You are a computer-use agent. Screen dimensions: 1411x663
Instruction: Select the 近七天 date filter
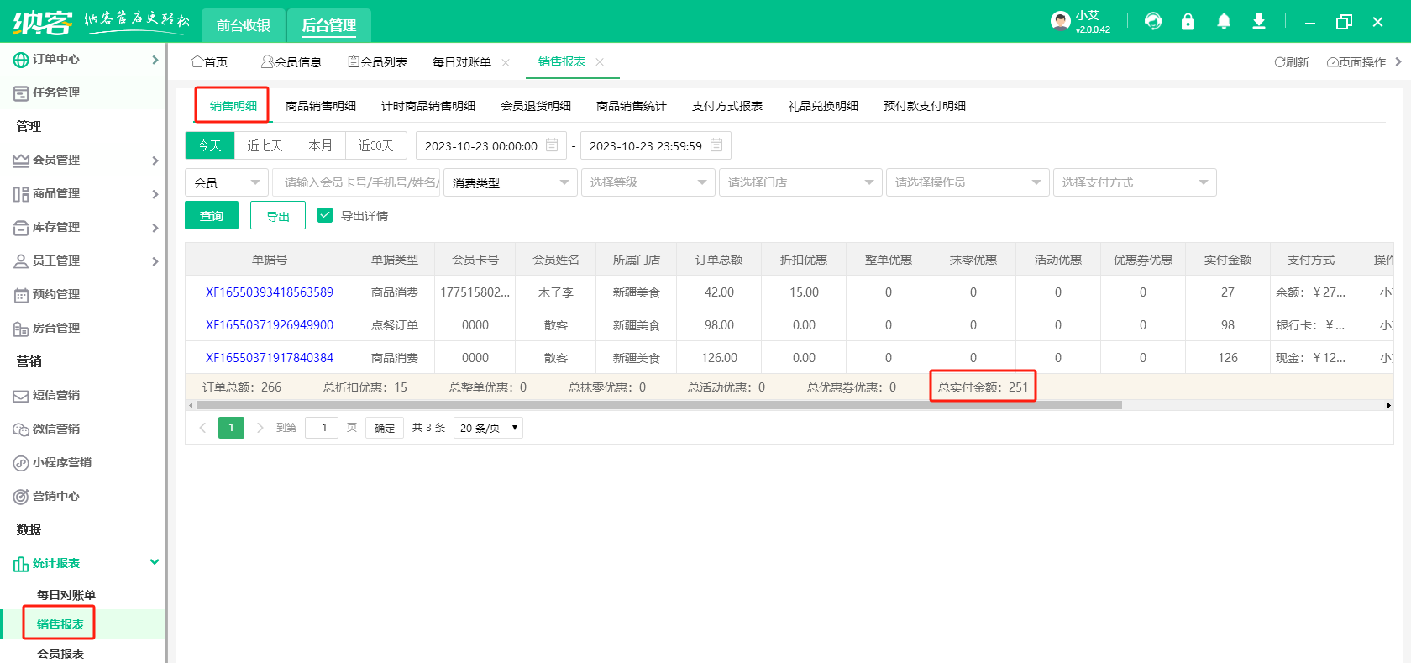coord(265,145)
